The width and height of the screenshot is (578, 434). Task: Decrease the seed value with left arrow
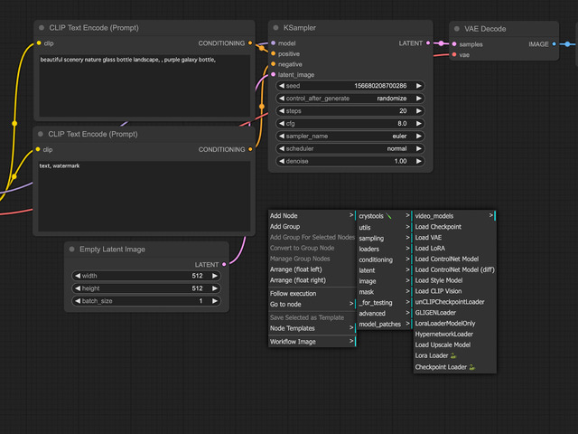[282, 86]
